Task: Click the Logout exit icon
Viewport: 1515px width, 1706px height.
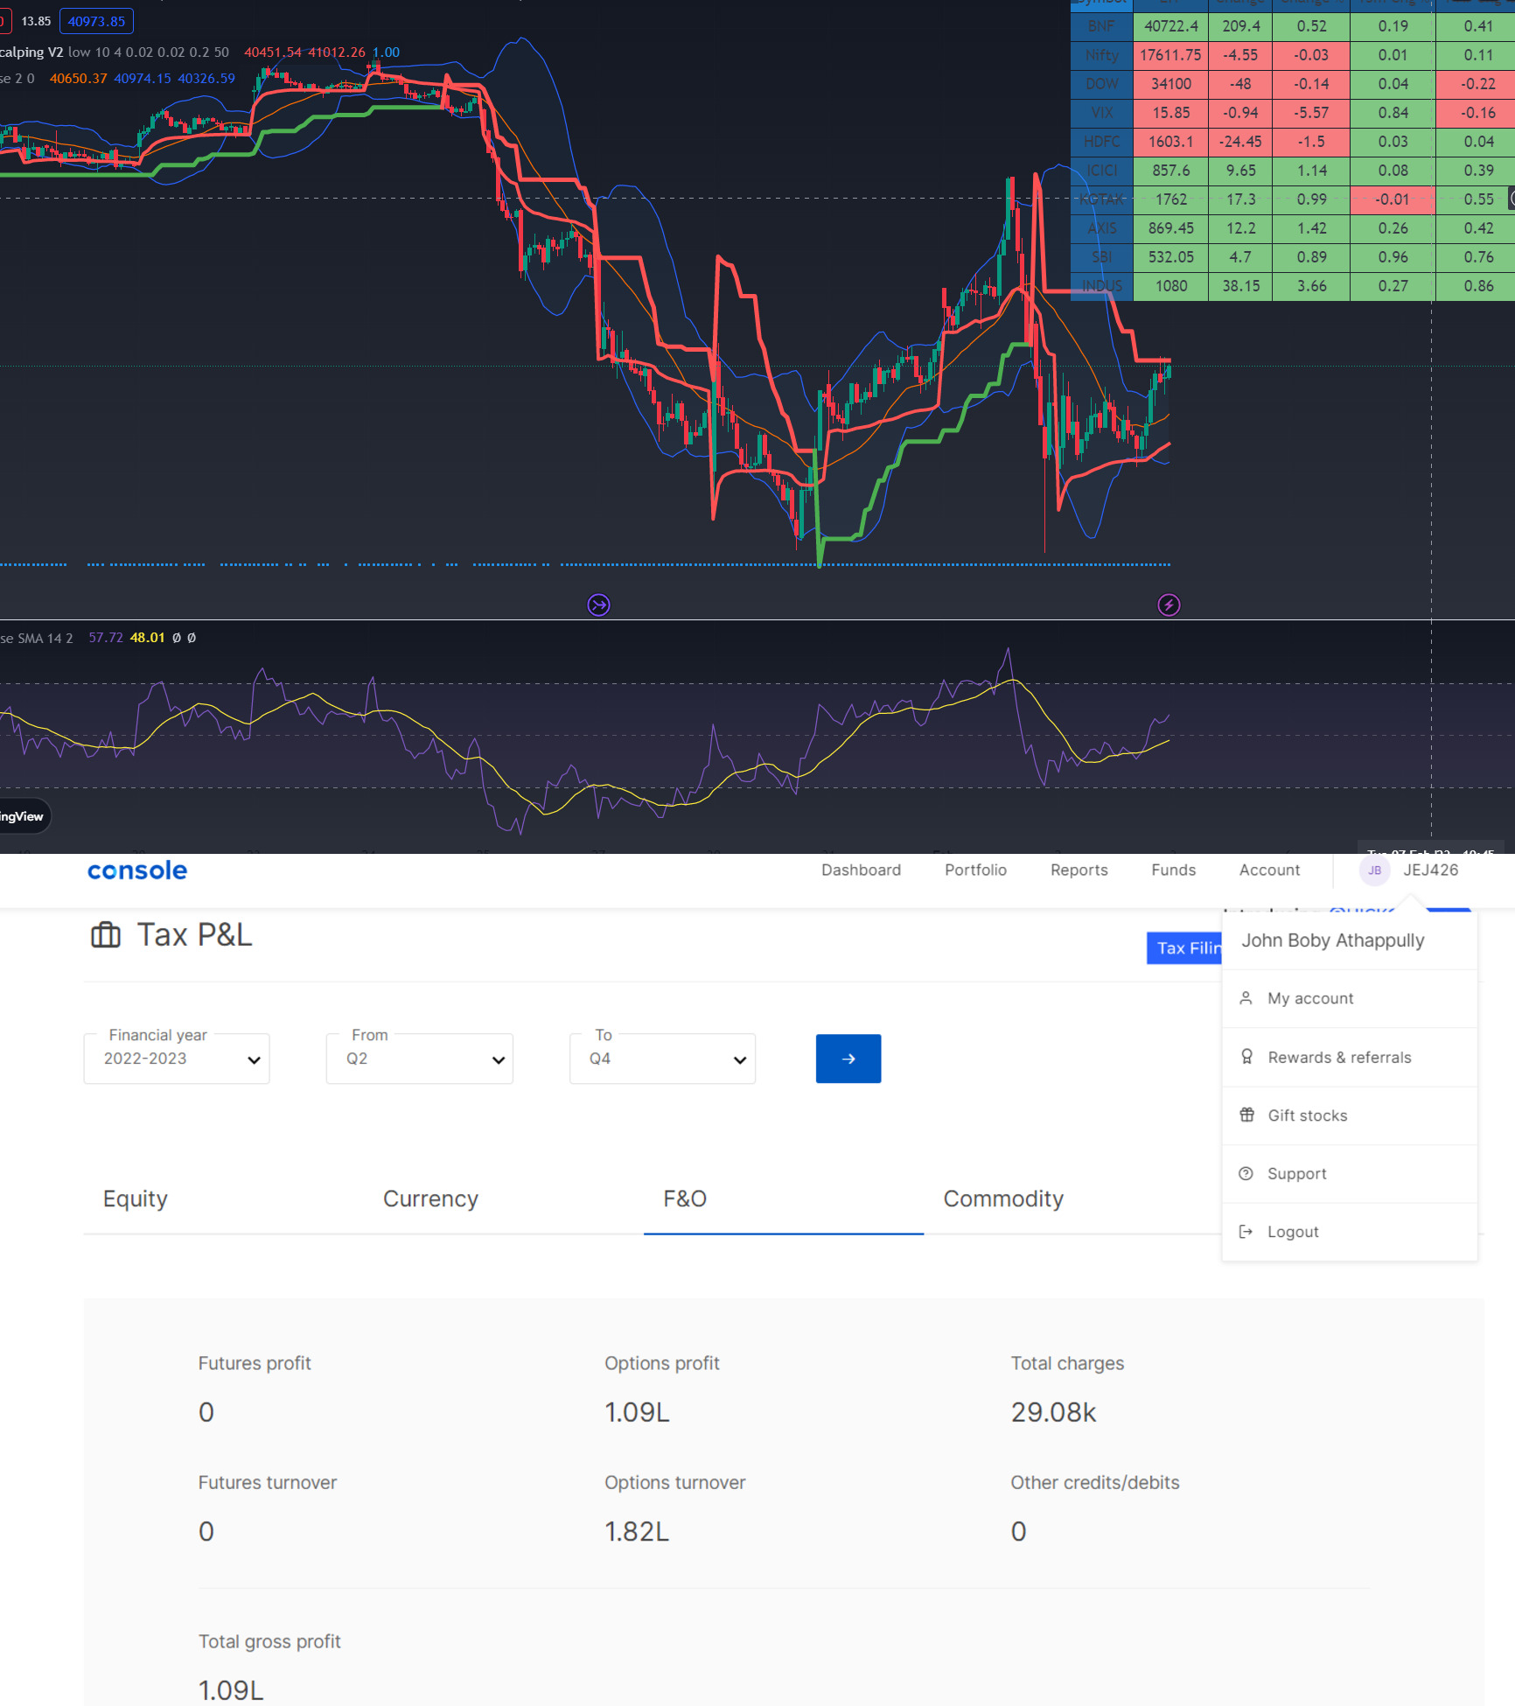Action: (1246, 1231)
